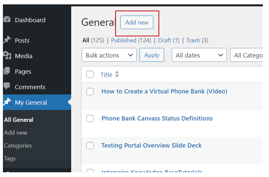Click the Add new button beside heading

[x=137, y=23]
